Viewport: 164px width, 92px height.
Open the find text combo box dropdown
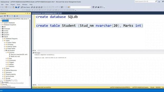[x=90, y=7]
